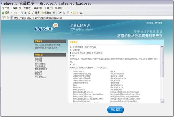
Task: Click the page icon in address bar
Action: 12,18
